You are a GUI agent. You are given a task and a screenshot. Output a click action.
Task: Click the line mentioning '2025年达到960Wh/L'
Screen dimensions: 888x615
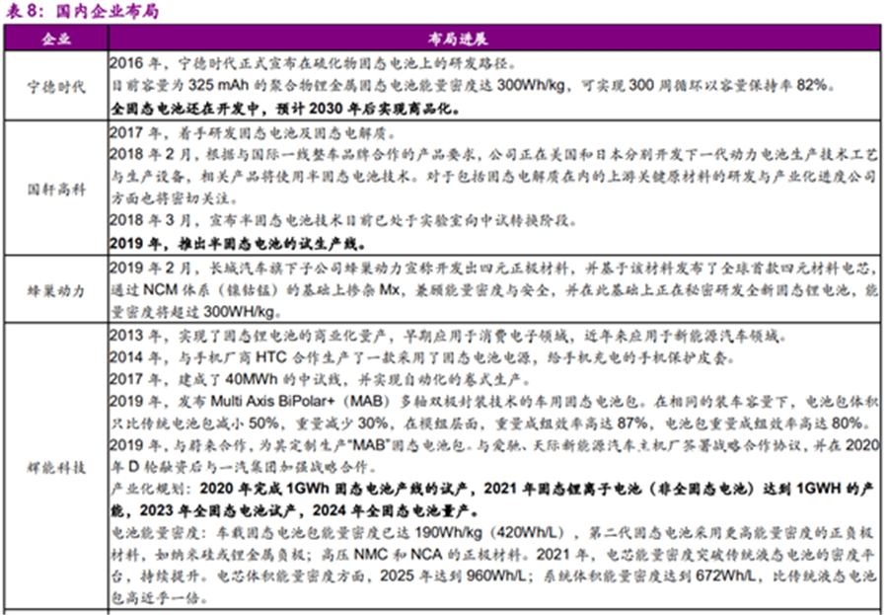493,576
